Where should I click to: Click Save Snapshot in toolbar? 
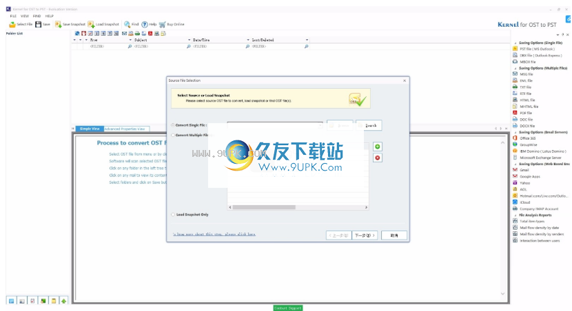tap(70, 24)
